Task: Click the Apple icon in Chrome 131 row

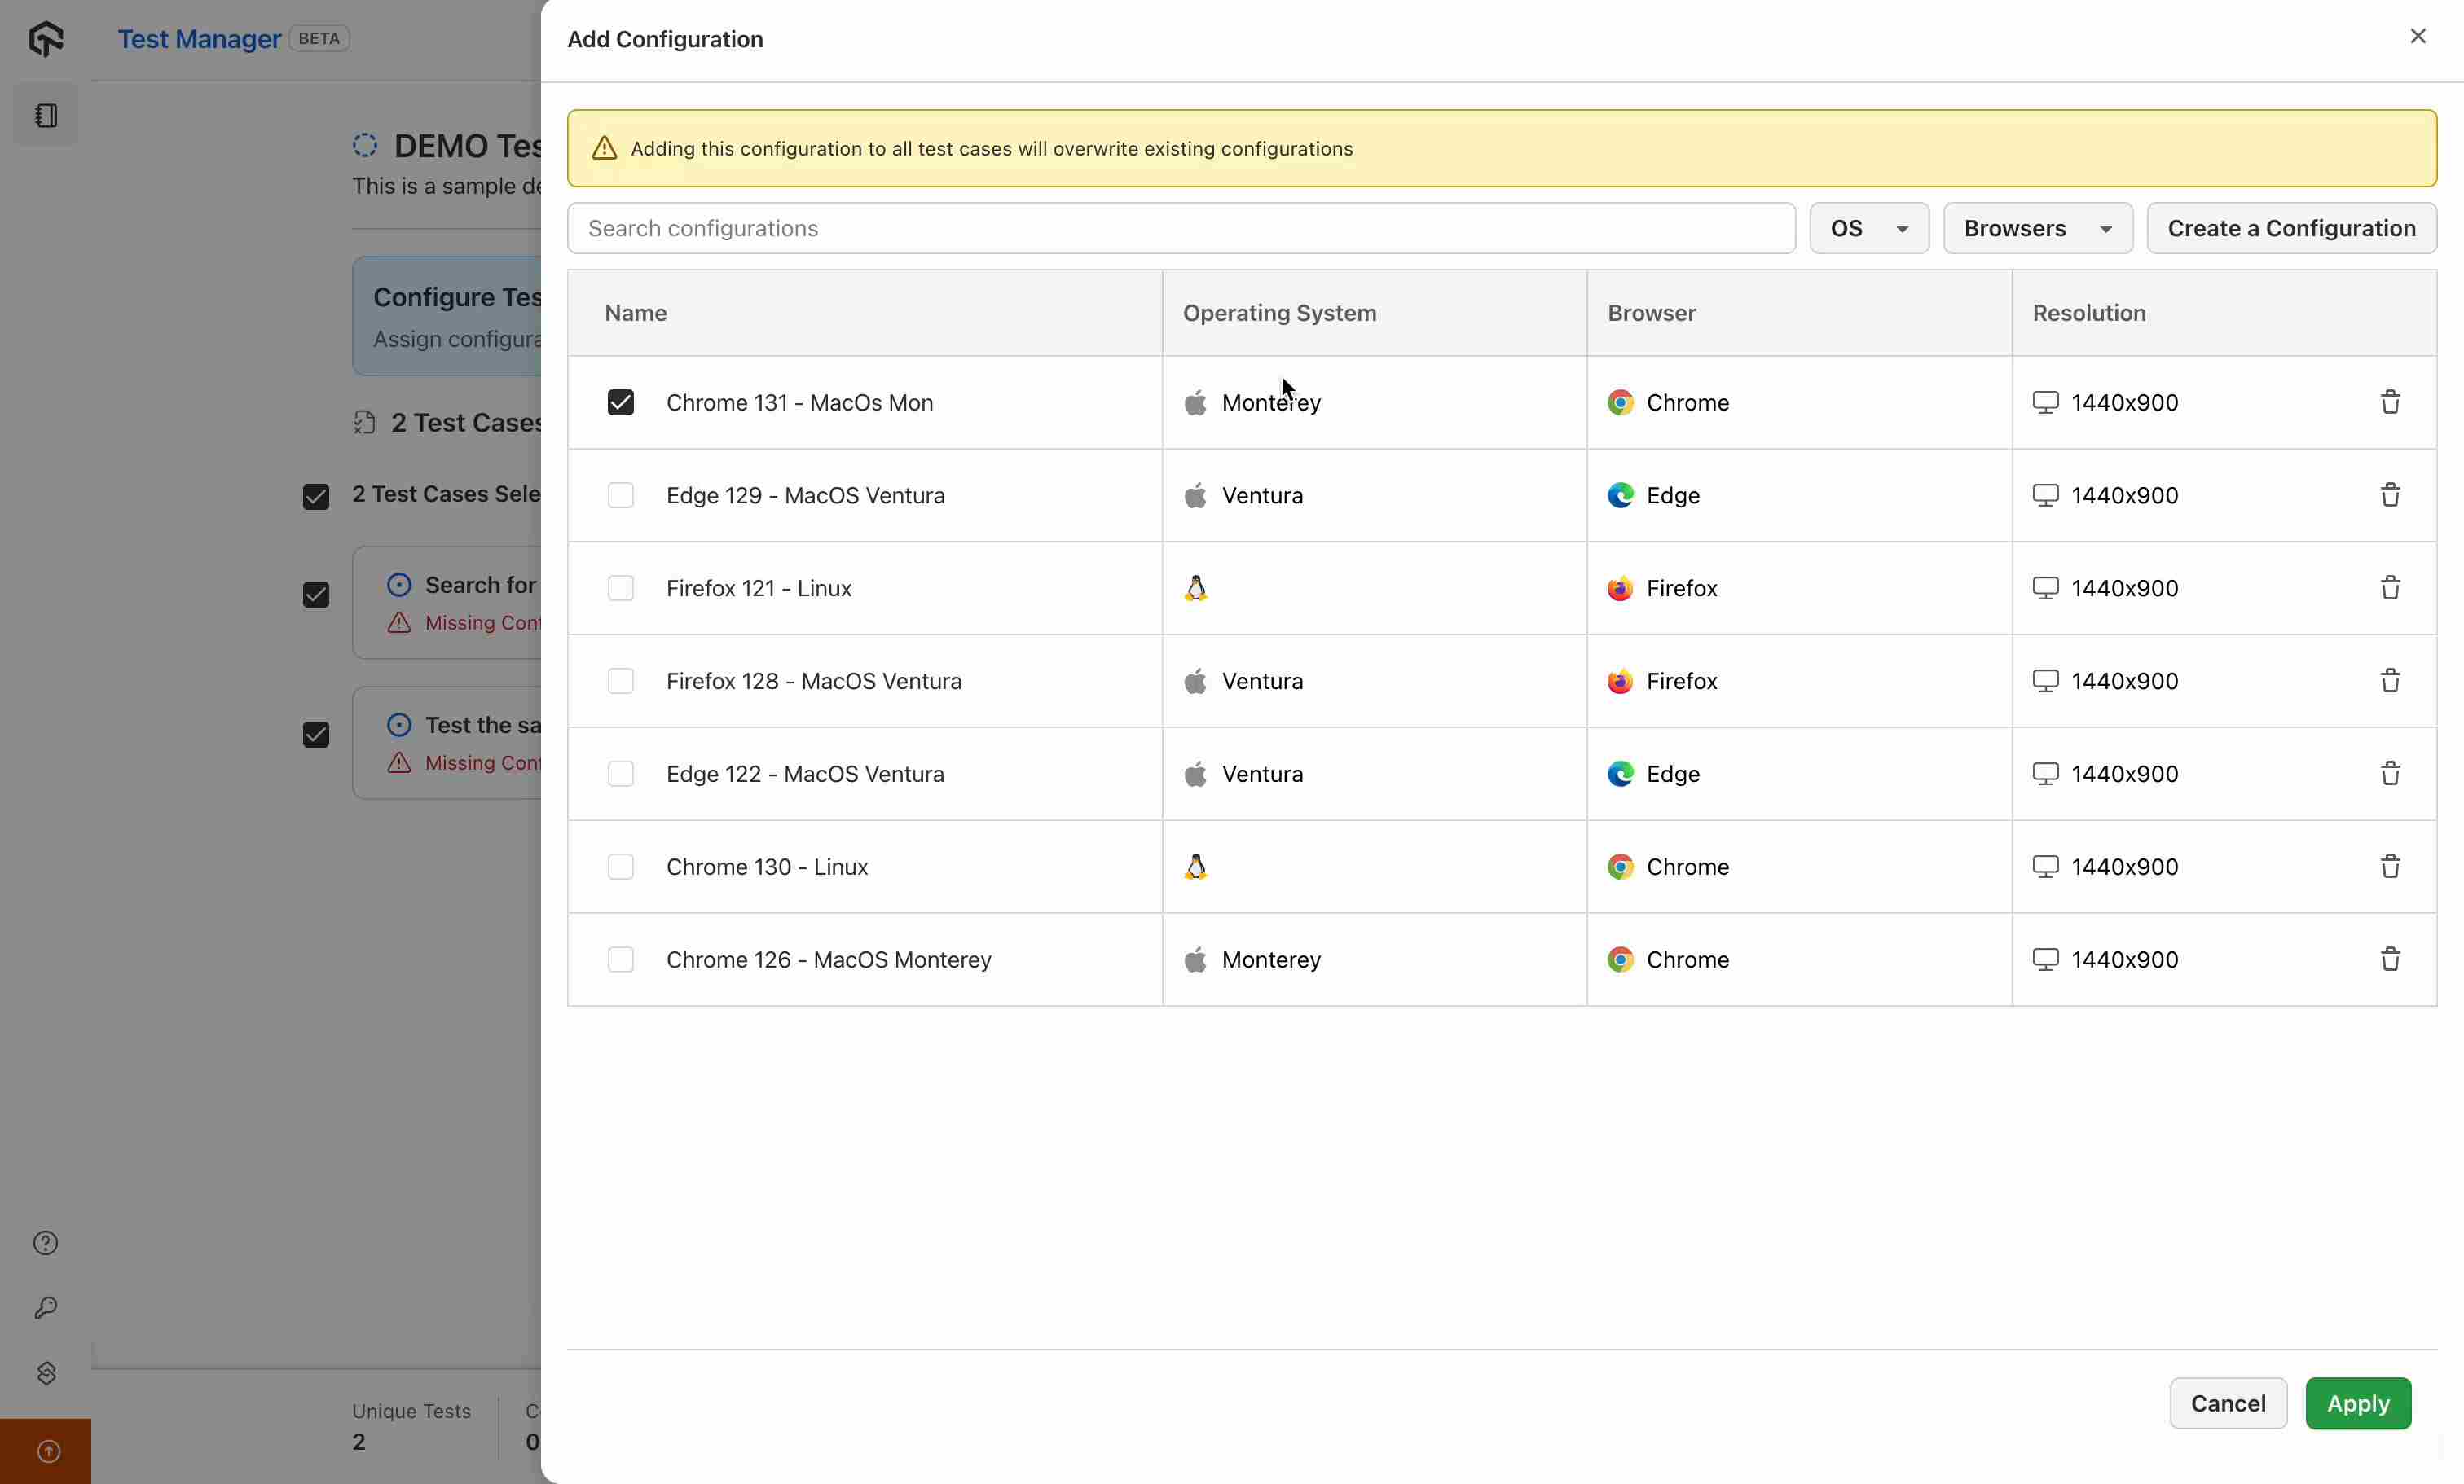Action: tap(1195, 402)
